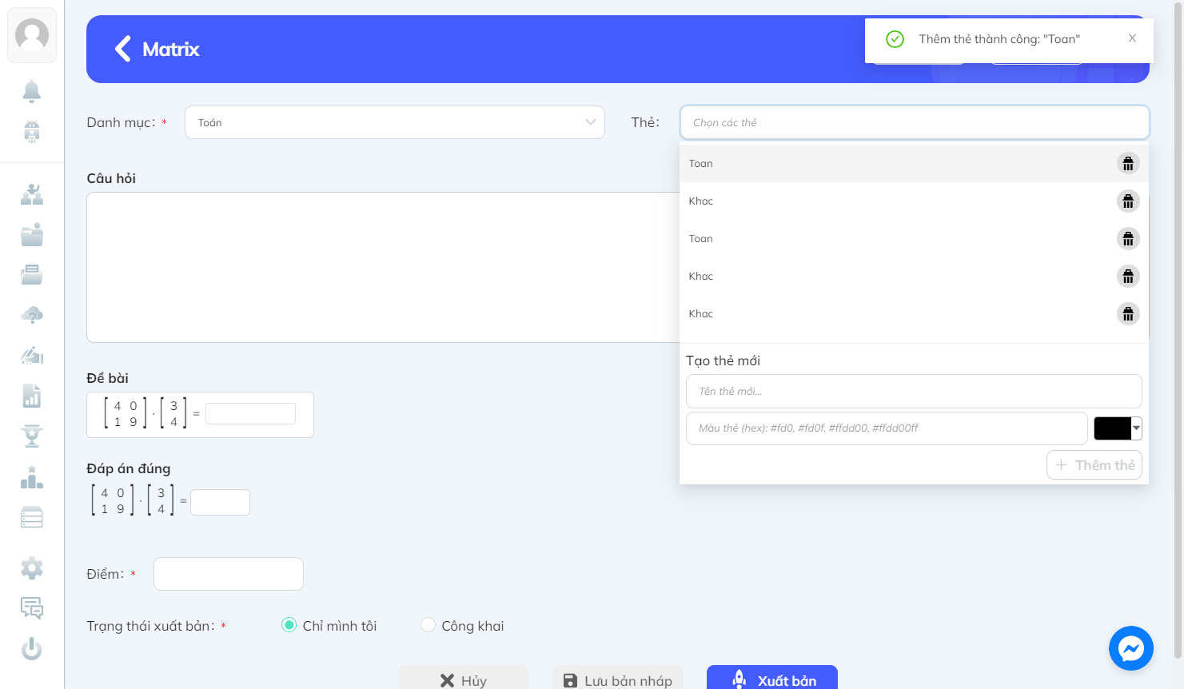Open the classroom people icon in sidebar
Viewport: 1184px width, 689px height.
tap(32, 194)
